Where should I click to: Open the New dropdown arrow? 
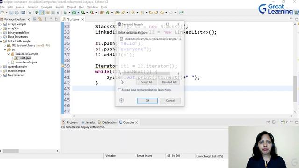[7, 13]
